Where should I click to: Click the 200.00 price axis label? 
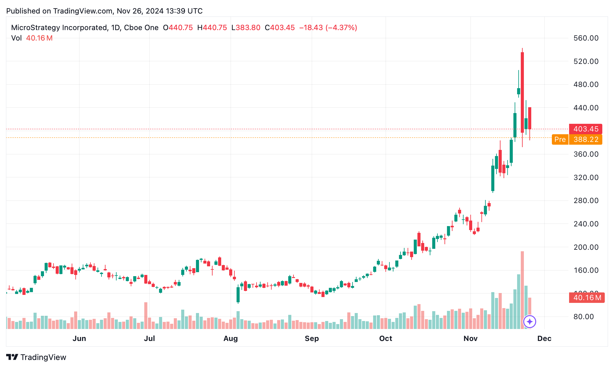click(586, 247)
